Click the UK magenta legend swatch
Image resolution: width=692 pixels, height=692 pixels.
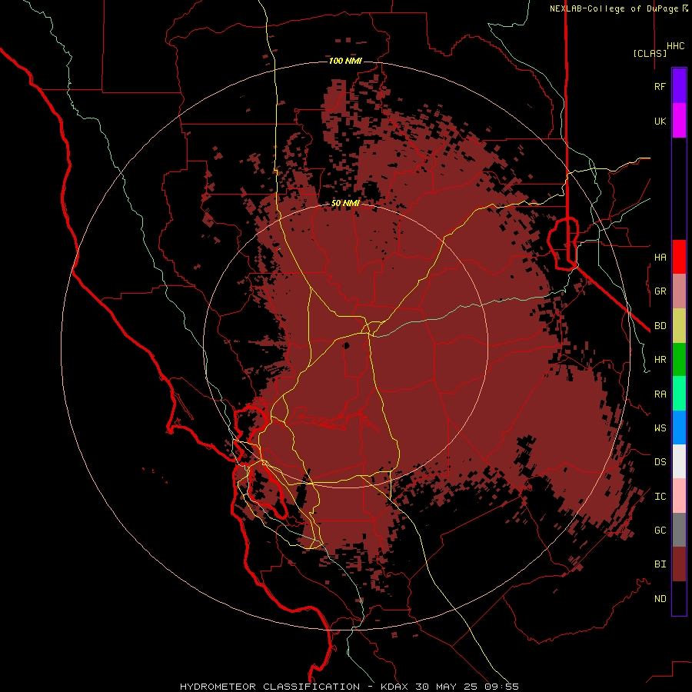(x=679, y=121)
